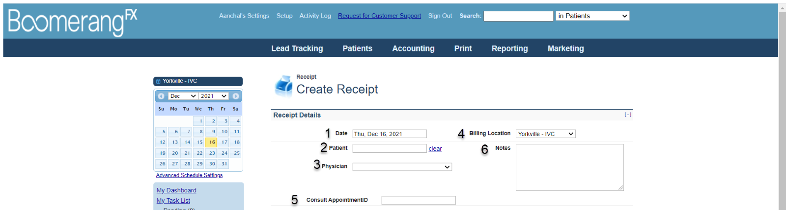Open the search scope 'in Patients' dropdown
Viewport: 786px width, 210px height.
pyautogui.click(x=592, y=16)
